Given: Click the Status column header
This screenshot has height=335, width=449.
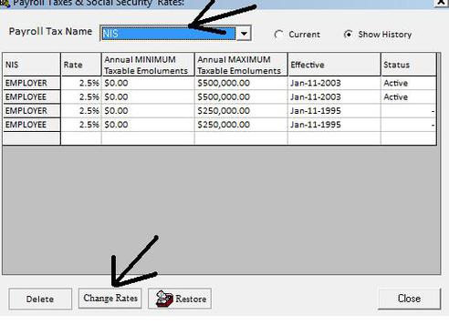Looking at the screenshot, I should [409, 65].
